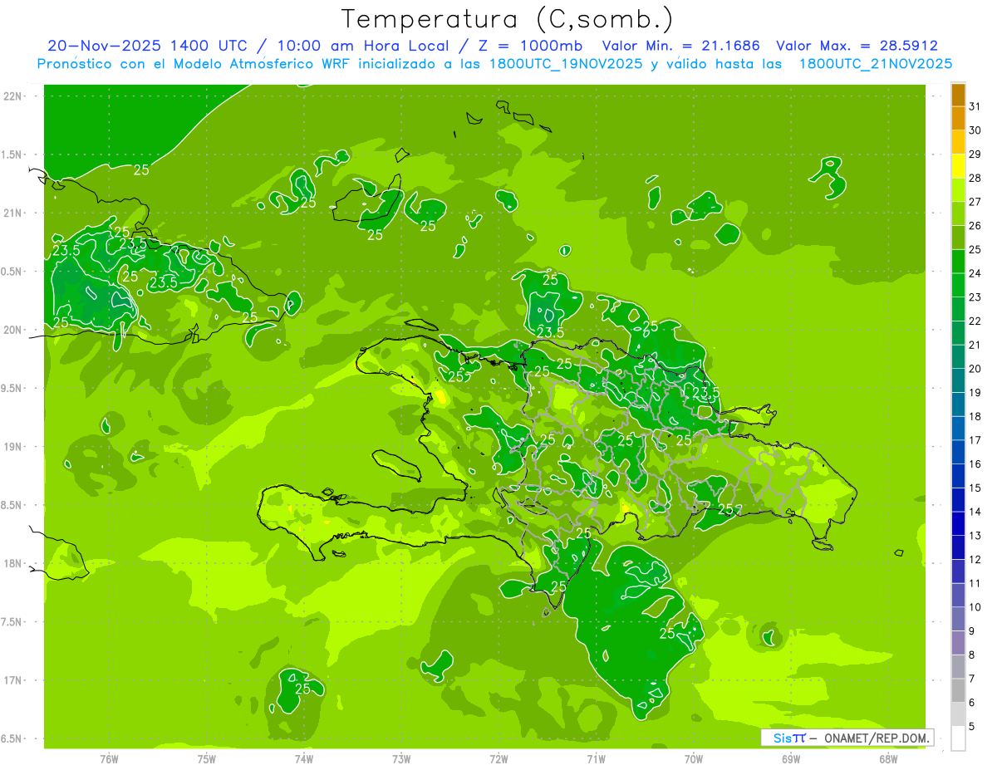Click the '19N' latitude label
The image size is (997, 770).
tap(14, 447)
